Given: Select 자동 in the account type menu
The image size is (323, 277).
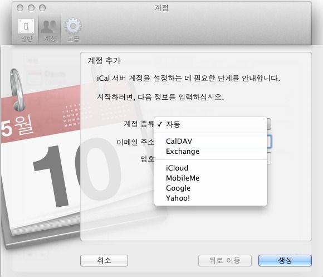Looking at the screenshot, I should tap(211, 124).
